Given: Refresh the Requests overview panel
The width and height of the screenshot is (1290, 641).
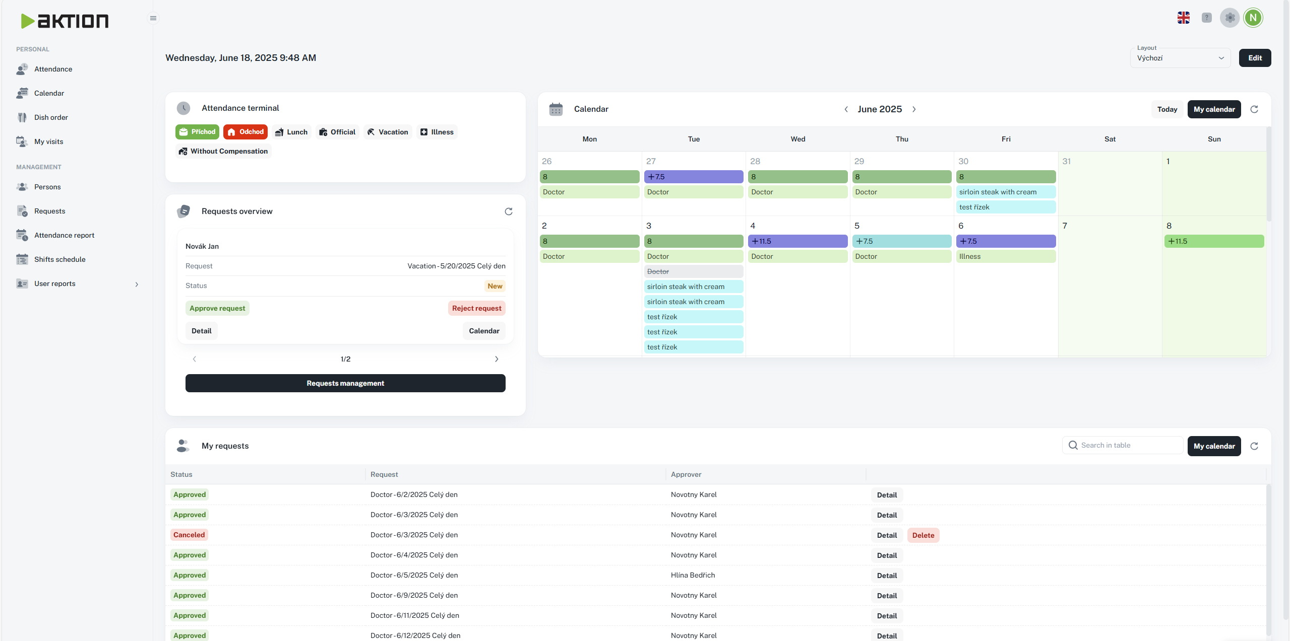Looking at the screenshot, I should (x=508, y=211).
